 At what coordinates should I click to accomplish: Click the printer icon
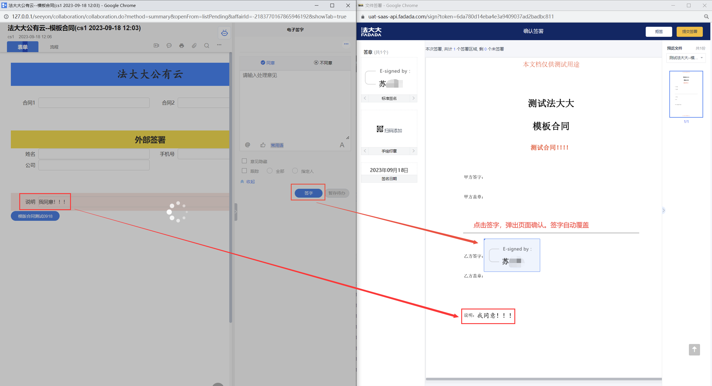(182, 46)
